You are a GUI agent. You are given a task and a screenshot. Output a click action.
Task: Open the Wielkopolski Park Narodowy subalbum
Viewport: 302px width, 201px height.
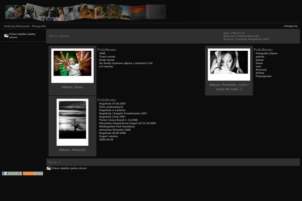coord(117,127)
